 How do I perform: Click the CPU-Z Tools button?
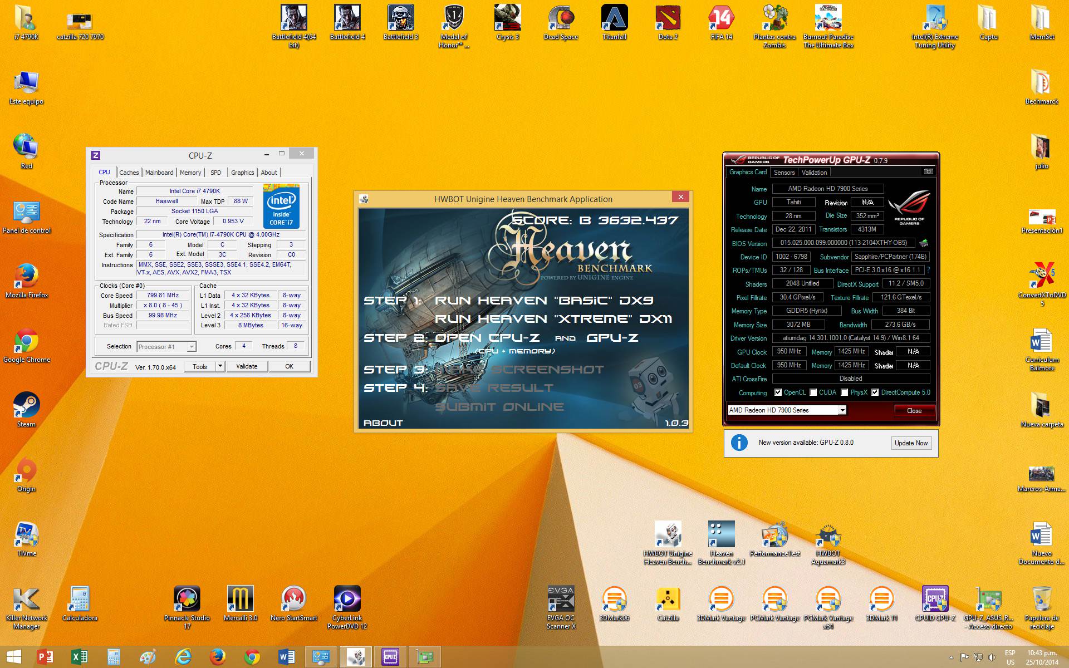click(200, 366)
